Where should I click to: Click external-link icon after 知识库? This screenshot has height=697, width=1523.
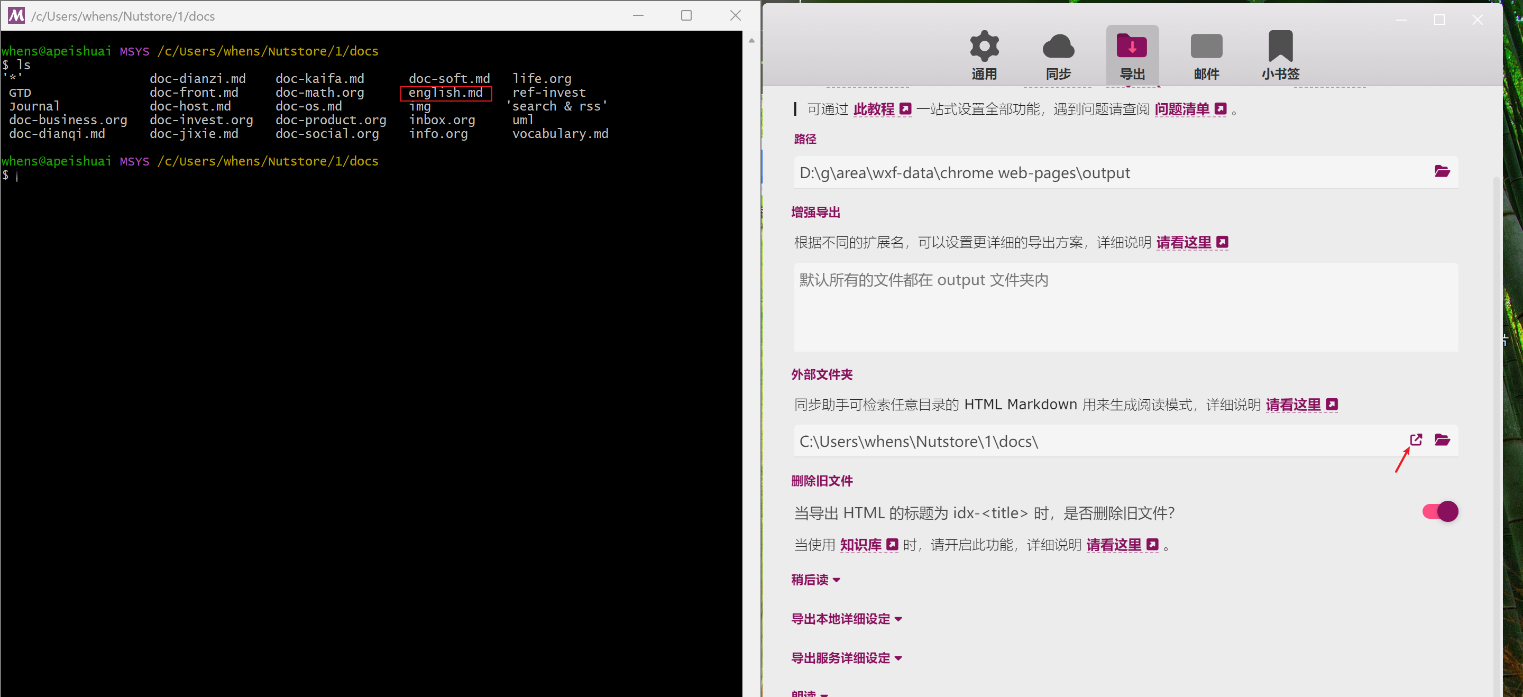893,545
